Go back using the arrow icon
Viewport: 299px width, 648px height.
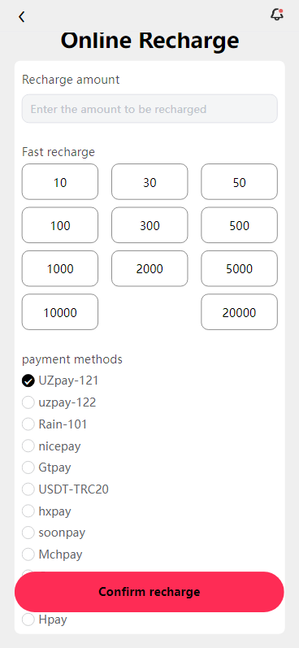coord(21,17)
